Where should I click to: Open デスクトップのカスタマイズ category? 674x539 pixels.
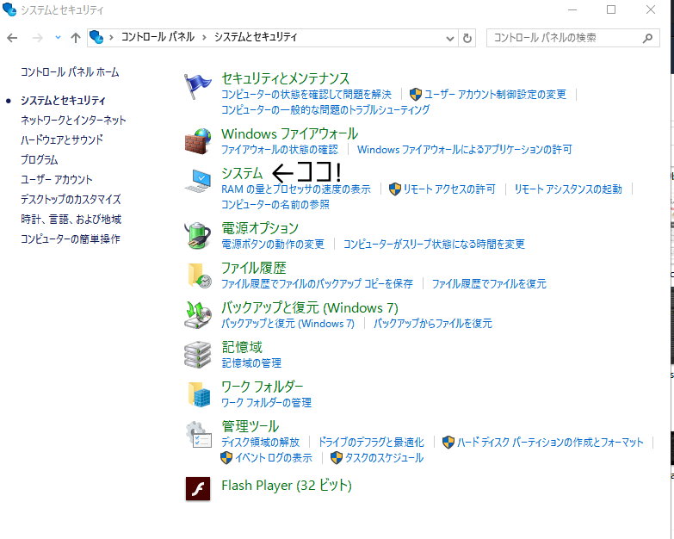click(x=71, y=199)
